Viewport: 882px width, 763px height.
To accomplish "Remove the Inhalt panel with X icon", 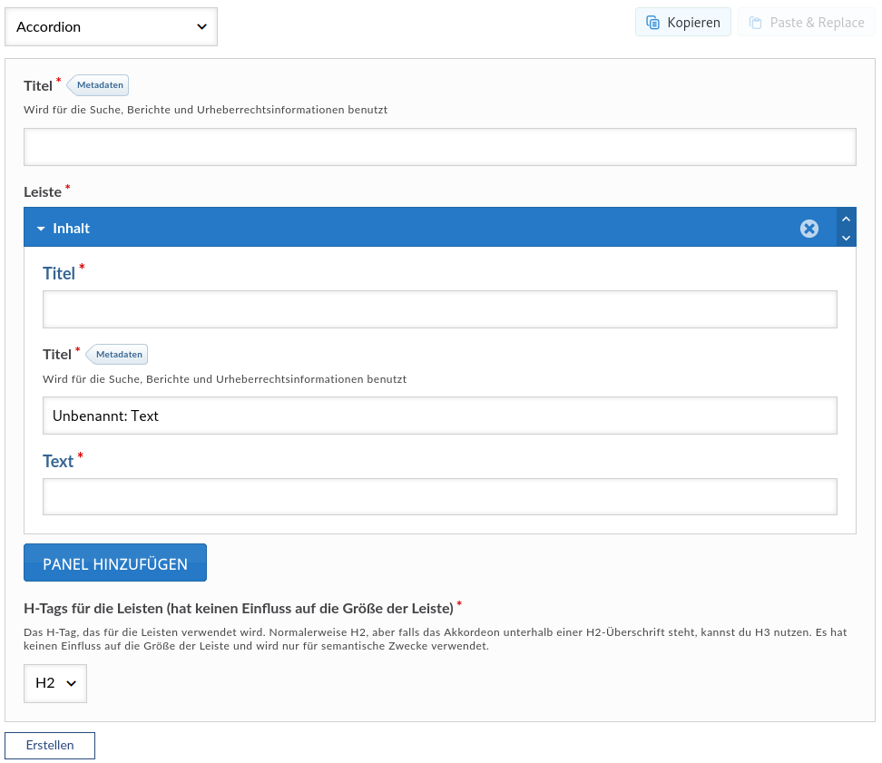I will [x=808, y=229].
